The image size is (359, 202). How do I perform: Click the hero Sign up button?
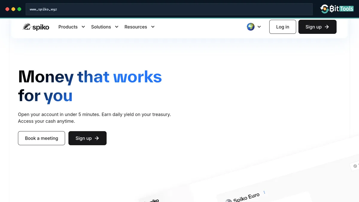pos(87,138)
